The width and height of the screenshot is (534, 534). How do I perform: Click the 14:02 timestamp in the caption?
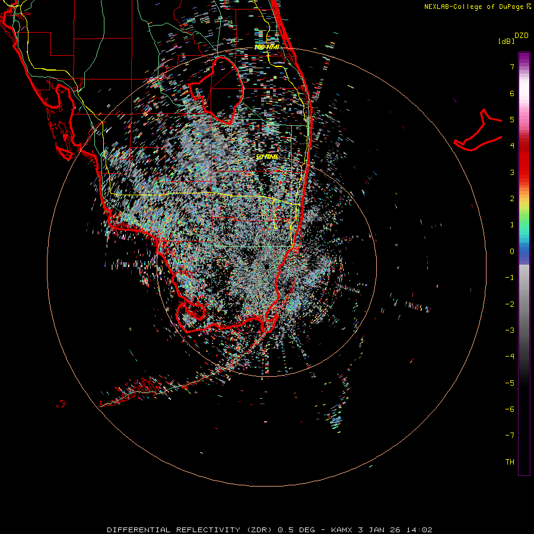pos(419,530)
